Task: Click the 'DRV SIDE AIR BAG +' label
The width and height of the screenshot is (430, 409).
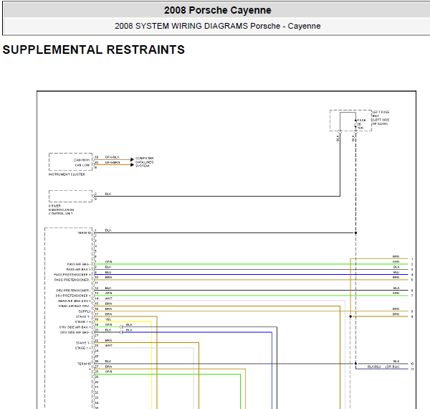Action: (x=75, y=327)
